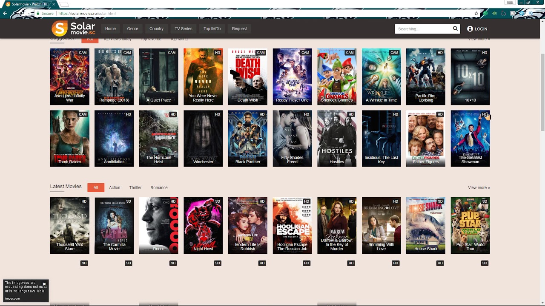The image size is (545, 306).
Task: Open Insidious: The Last Key poster
Action: tap(381, 139)
